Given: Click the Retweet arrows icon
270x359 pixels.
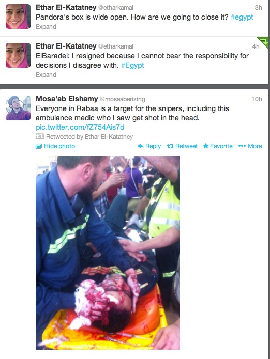Looking at the screenshot, I should point(170,146).
